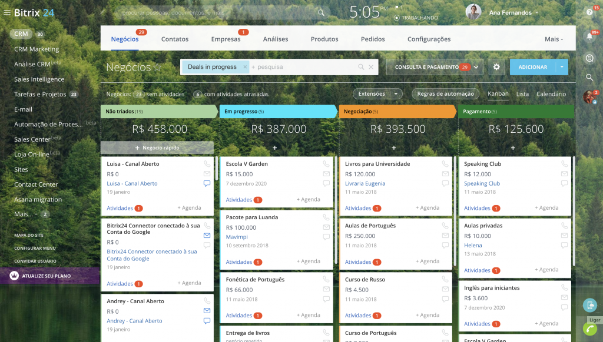
Task: Mark Negócios page as favorite star
Action: coord(157,68)
